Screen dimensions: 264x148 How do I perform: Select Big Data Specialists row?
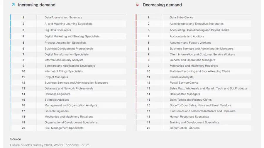point(68,30)
